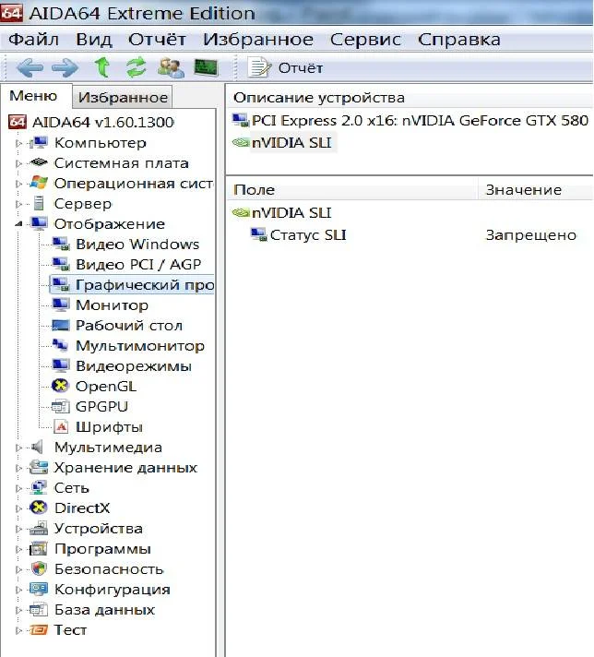594x657 pixels.
Task: Click the Операционная система Windows flag icon
Action: pyautogui.click(x=39, y=183)
